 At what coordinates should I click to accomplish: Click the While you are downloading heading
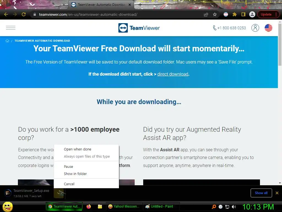click(x=139, y=102)
